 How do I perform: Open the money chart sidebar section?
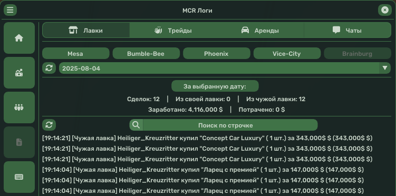click(19, 73)
